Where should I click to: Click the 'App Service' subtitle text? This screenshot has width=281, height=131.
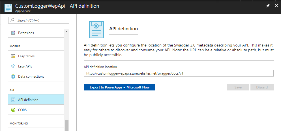[x=23, y=11]
